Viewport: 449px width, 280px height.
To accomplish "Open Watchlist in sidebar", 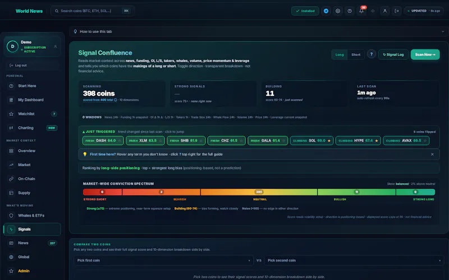I will pos(32,114).
